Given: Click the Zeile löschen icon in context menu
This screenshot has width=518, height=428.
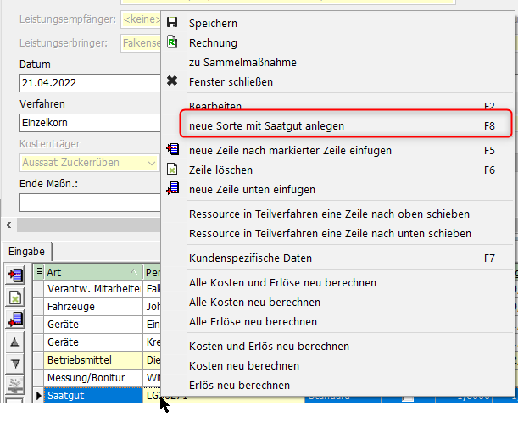Looking at the screenshot, I should point(173,170).
